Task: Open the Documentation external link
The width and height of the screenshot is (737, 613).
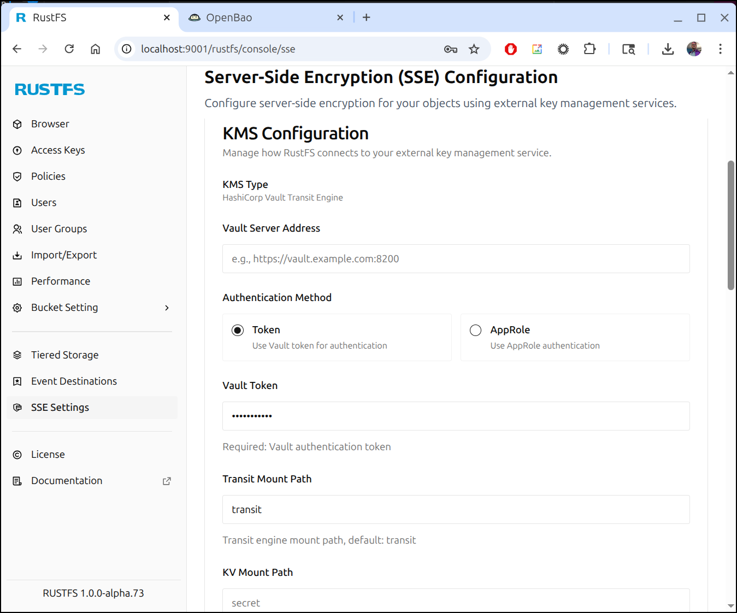Action: 167,481
